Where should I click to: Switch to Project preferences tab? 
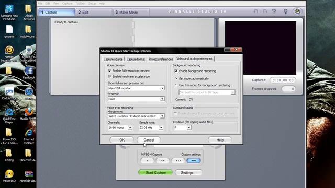[x=161, y=59]
